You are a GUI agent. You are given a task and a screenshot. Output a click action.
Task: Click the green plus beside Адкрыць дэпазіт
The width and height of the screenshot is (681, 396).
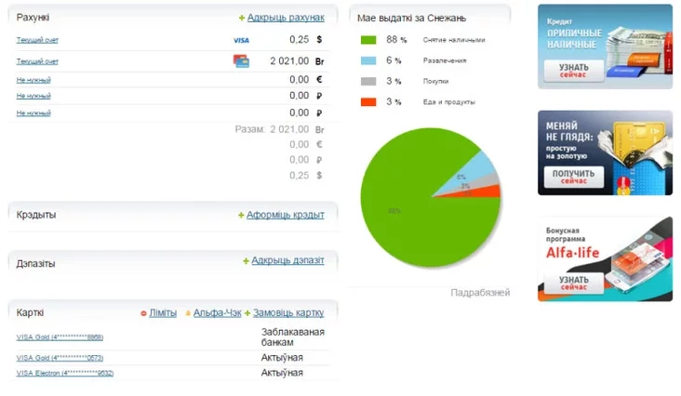pos(246,261)
